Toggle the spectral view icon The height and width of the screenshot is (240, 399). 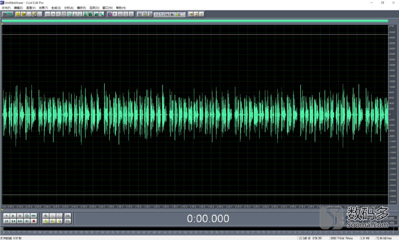click(110, 14)
